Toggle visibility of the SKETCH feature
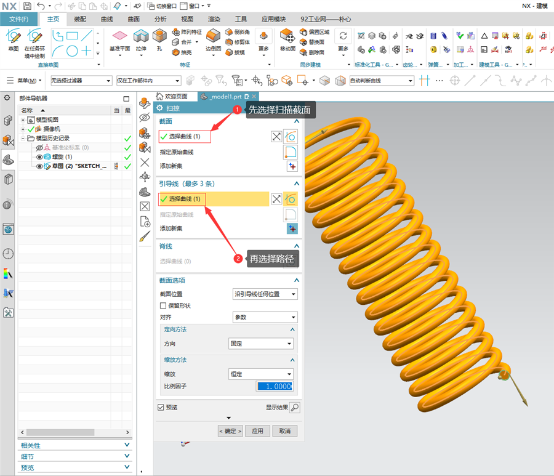 point(39,166)
